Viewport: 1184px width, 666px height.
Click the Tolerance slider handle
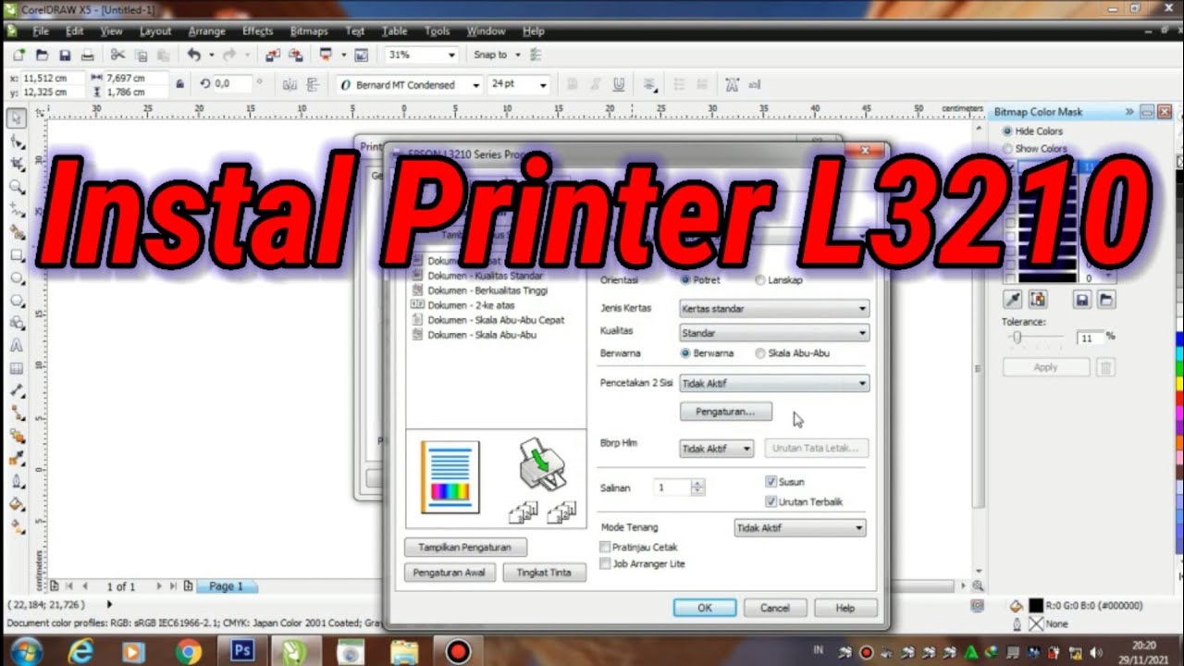pos(1017,338)
